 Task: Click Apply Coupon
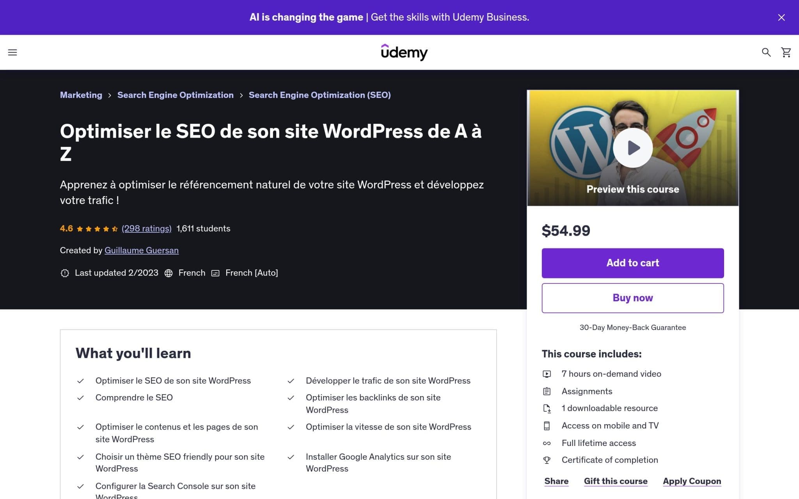[691, 481]
